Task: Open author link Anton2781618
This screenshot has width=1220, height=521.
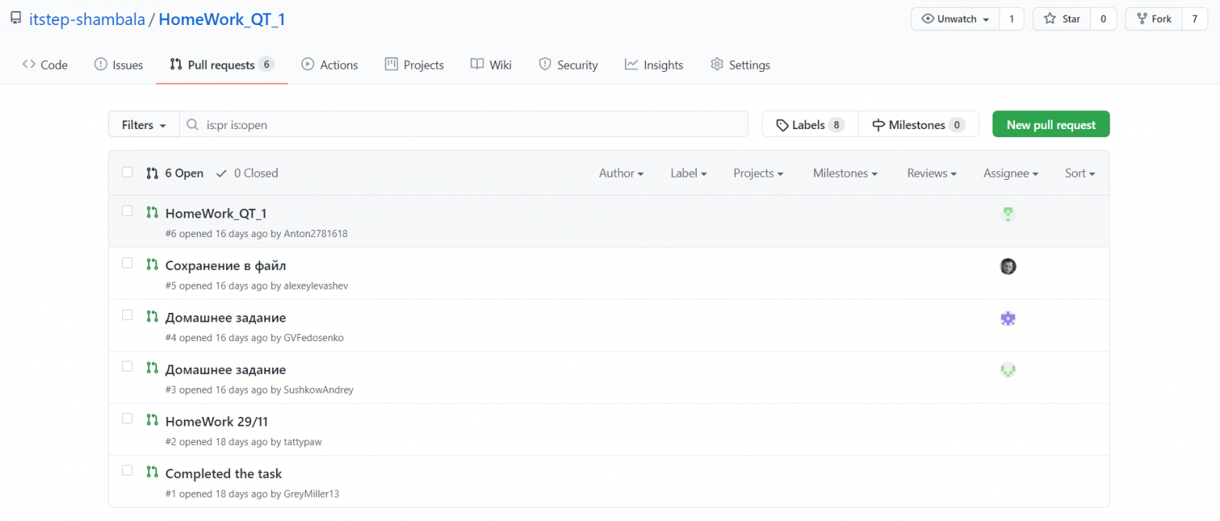Action: click(316, 233)
